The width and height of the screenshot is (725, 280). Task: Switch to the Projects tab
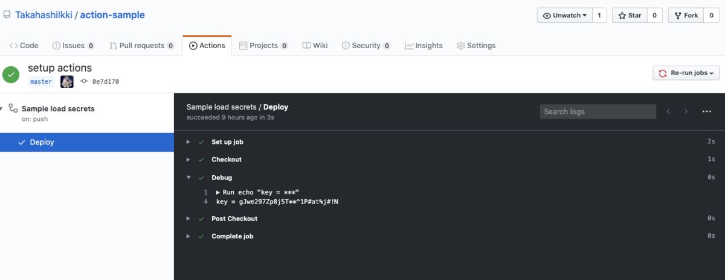coord(263,45)
